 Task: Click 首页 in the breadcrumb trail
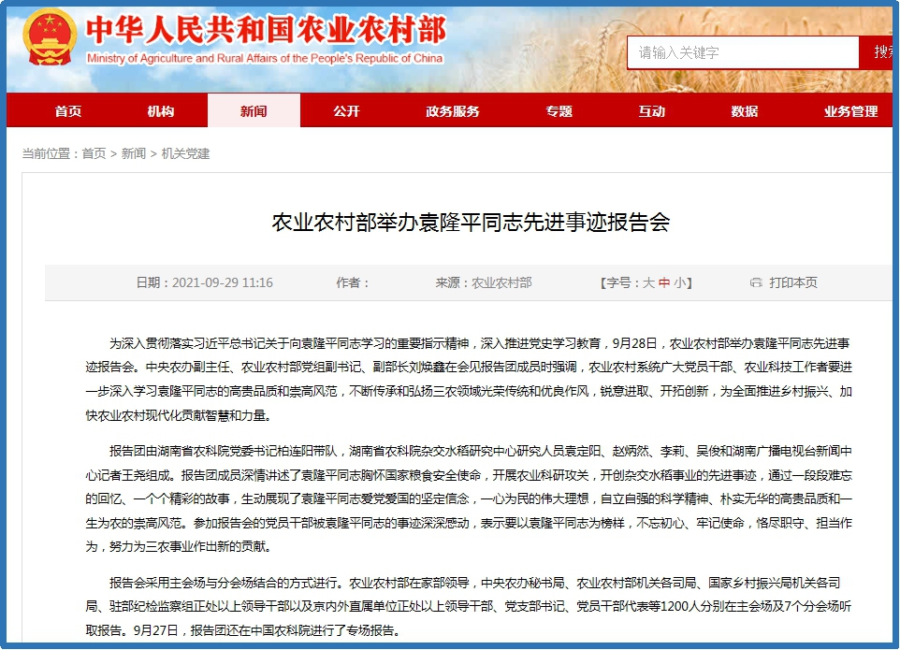[x=94, y=153]
